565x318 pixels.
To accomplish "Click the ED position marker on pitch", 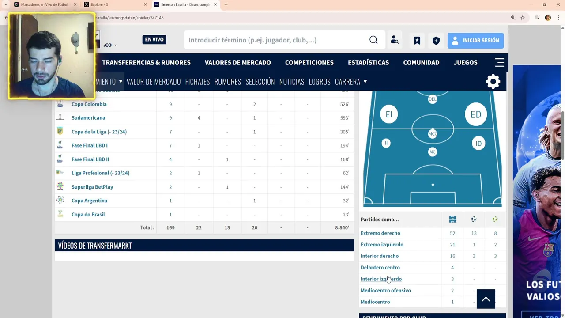I will coord(475,114).
